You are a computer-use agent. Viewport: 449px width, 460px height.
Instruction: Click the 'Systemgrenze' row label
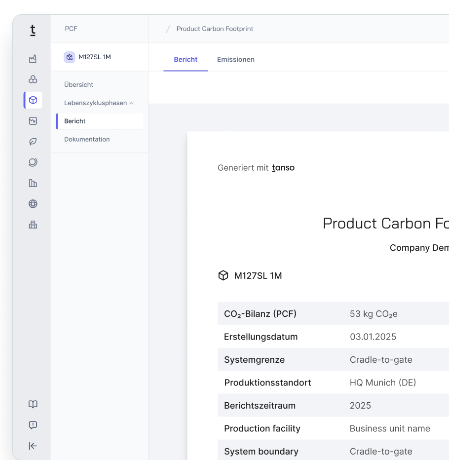[254, 360]
